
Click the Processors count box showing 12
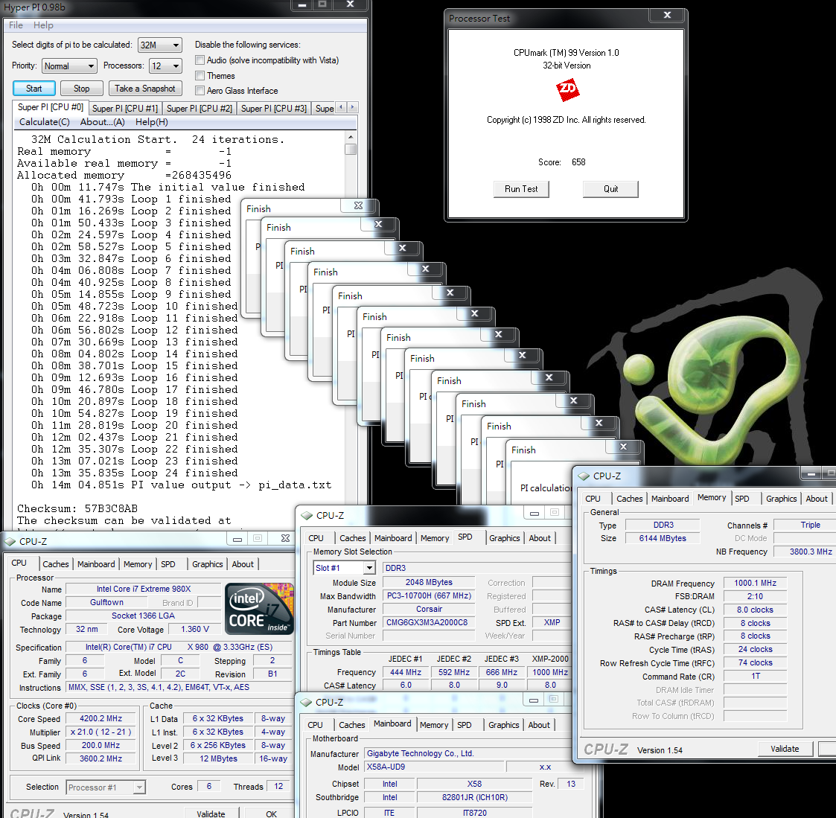tap(165, 66)
